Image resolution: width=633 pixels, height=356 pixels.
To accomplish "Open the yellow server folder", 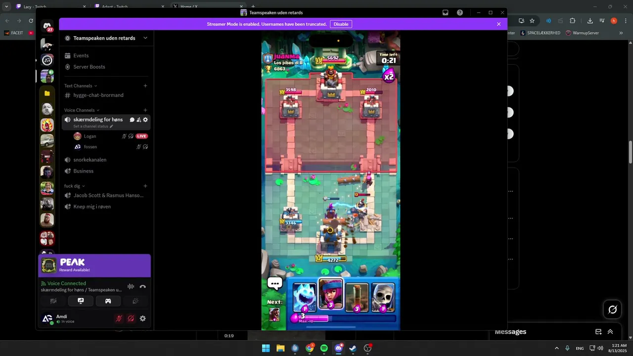I will pyautogui.click(x=47, y=93).
